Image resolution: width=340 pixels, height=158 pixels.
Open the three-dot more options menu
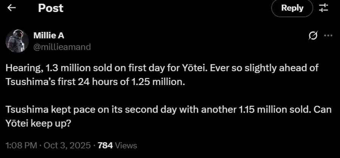pyautogui.click(x=328, y=36)
